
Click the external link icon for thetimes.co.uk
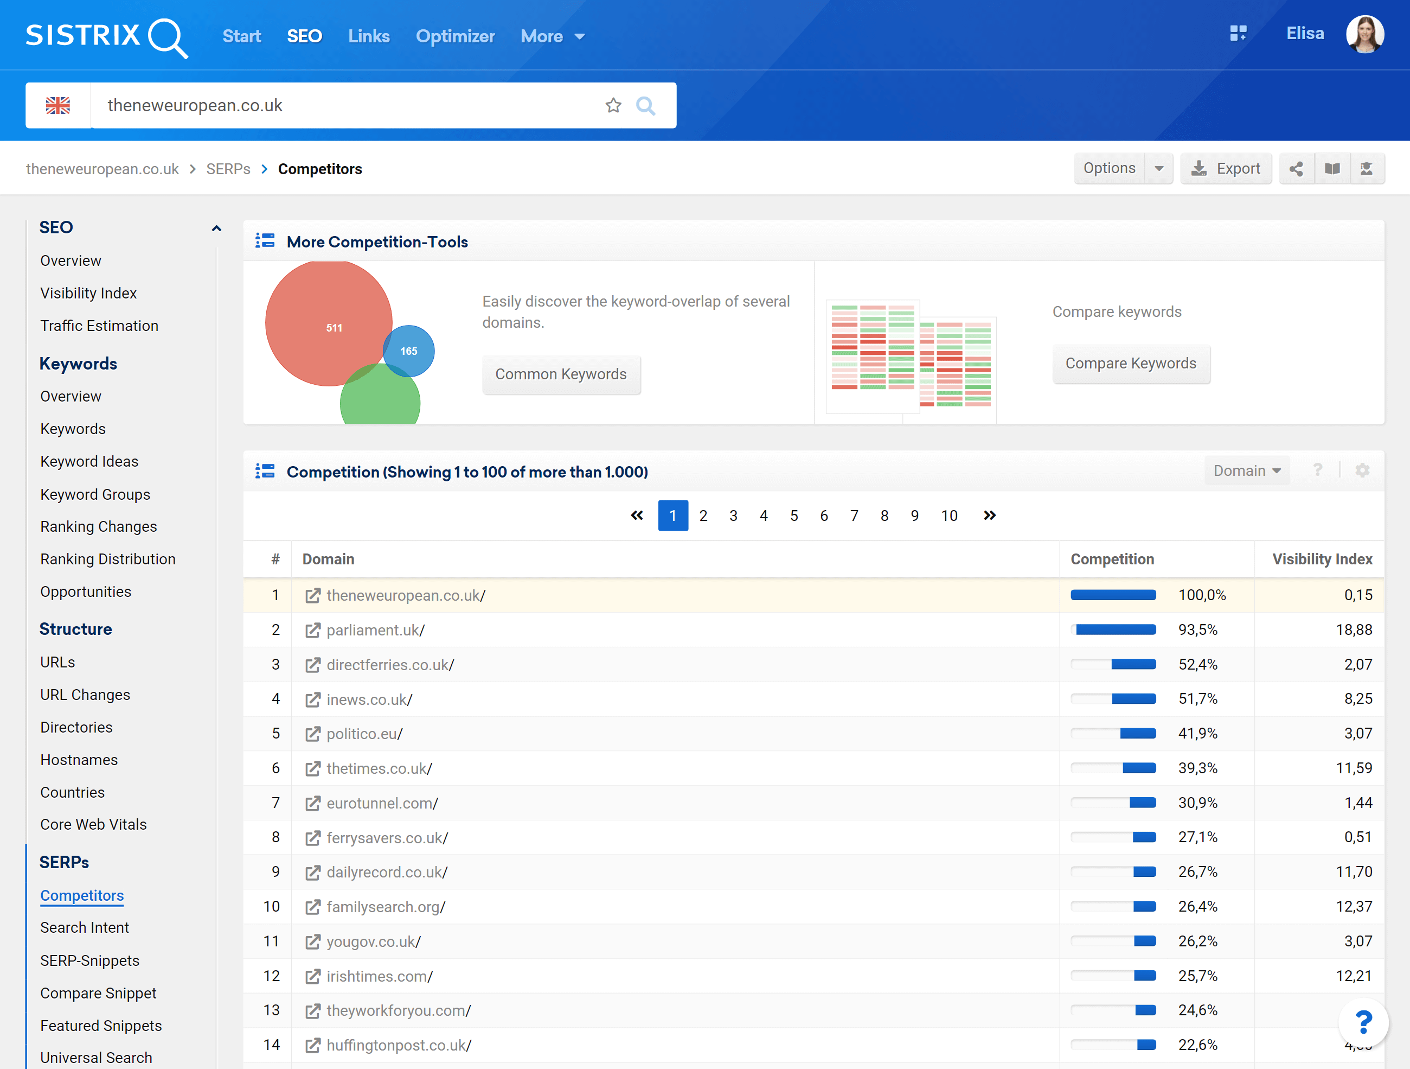pyautogui.click(x=312, y=768)
